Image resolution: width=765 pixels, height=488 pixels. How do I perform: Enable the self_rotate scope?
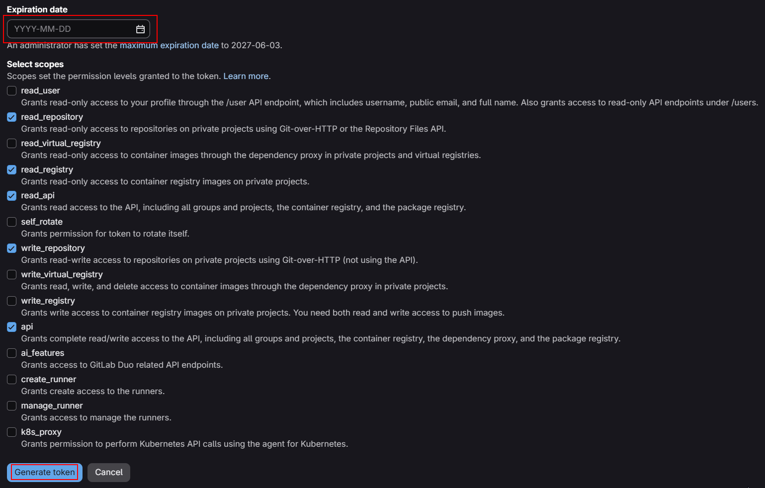[x=12, y=222]
